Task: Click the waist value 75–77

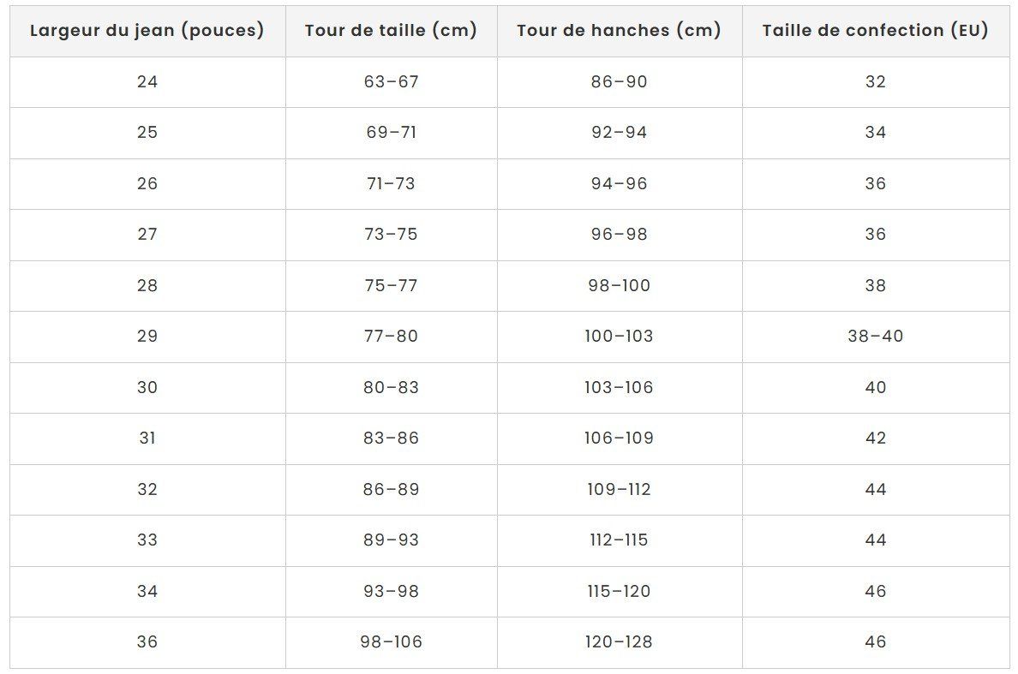Action: point(392,285)
